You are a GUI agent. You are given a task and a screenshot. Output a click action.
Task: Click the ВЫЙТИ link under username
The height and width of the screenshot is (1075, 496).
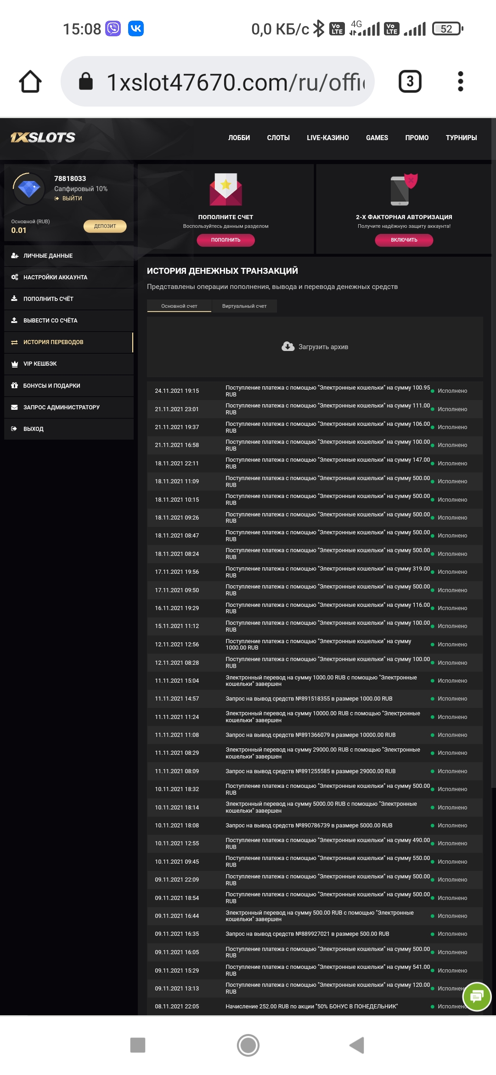click(68, 198)
